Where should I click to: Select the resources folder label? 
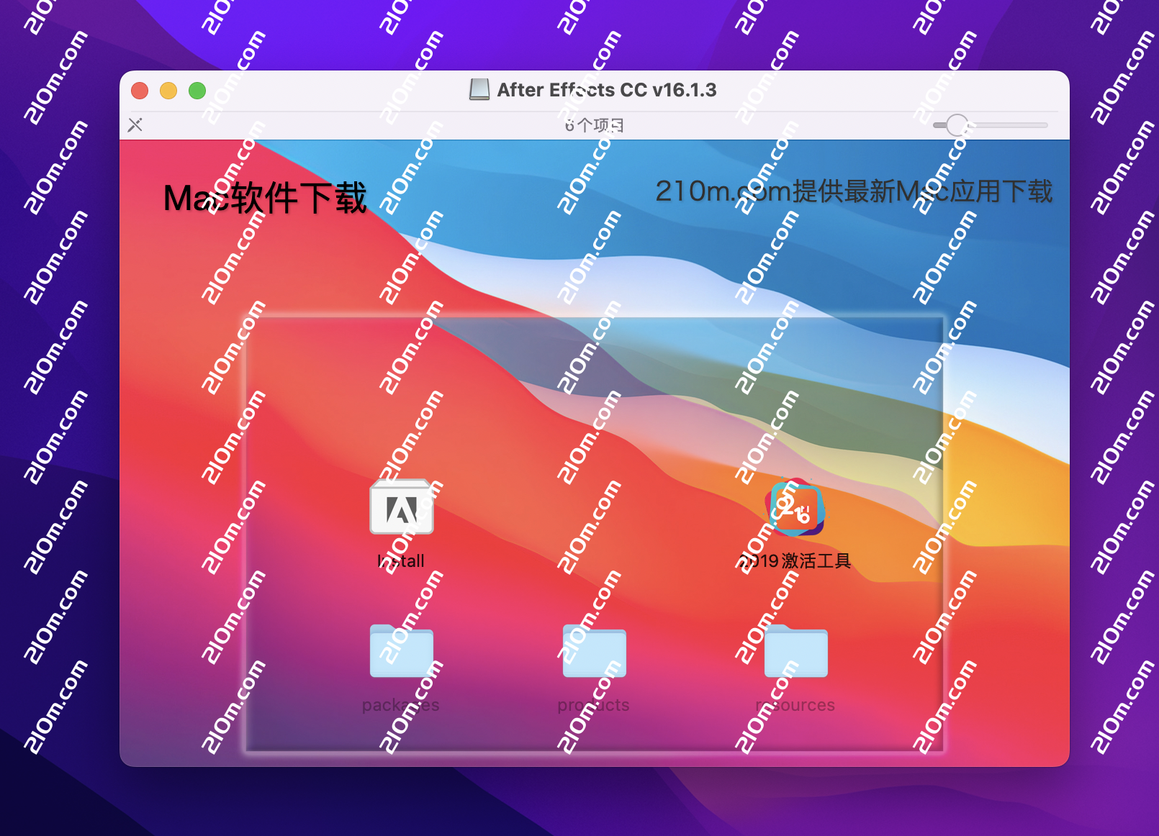pos(795,705)
